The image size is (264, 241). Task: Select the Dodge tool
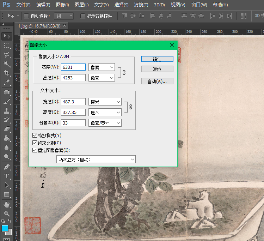[7, 157]
